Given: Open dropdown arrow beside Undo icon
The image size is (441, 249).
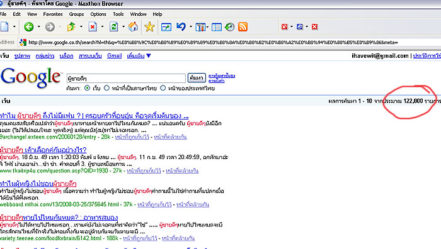Looking at the screenshot, I should click(x=191, y=27).
